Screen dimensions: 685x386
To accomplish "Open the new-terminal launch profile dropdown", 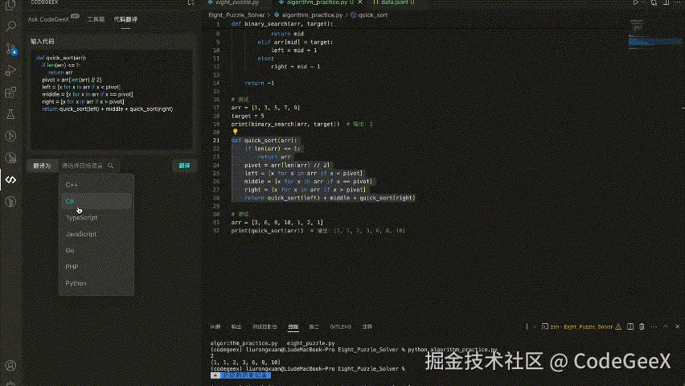I will click(534, 326).
